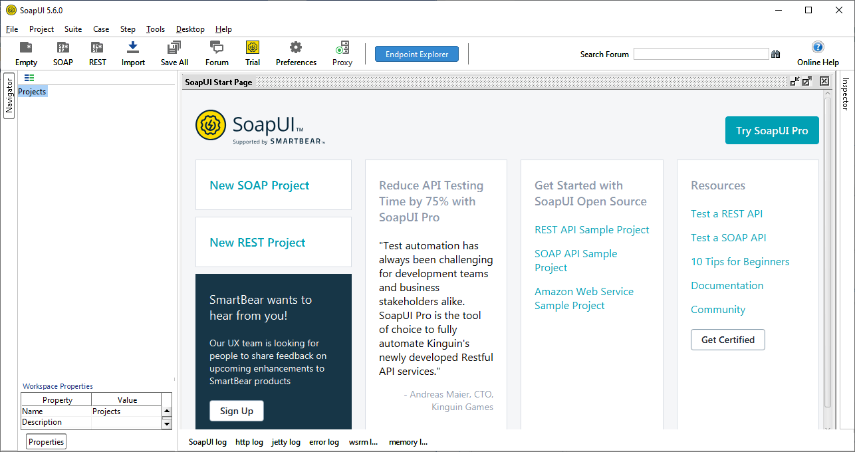
Task: Open Online Help from the toolbar
Action: 818,53
